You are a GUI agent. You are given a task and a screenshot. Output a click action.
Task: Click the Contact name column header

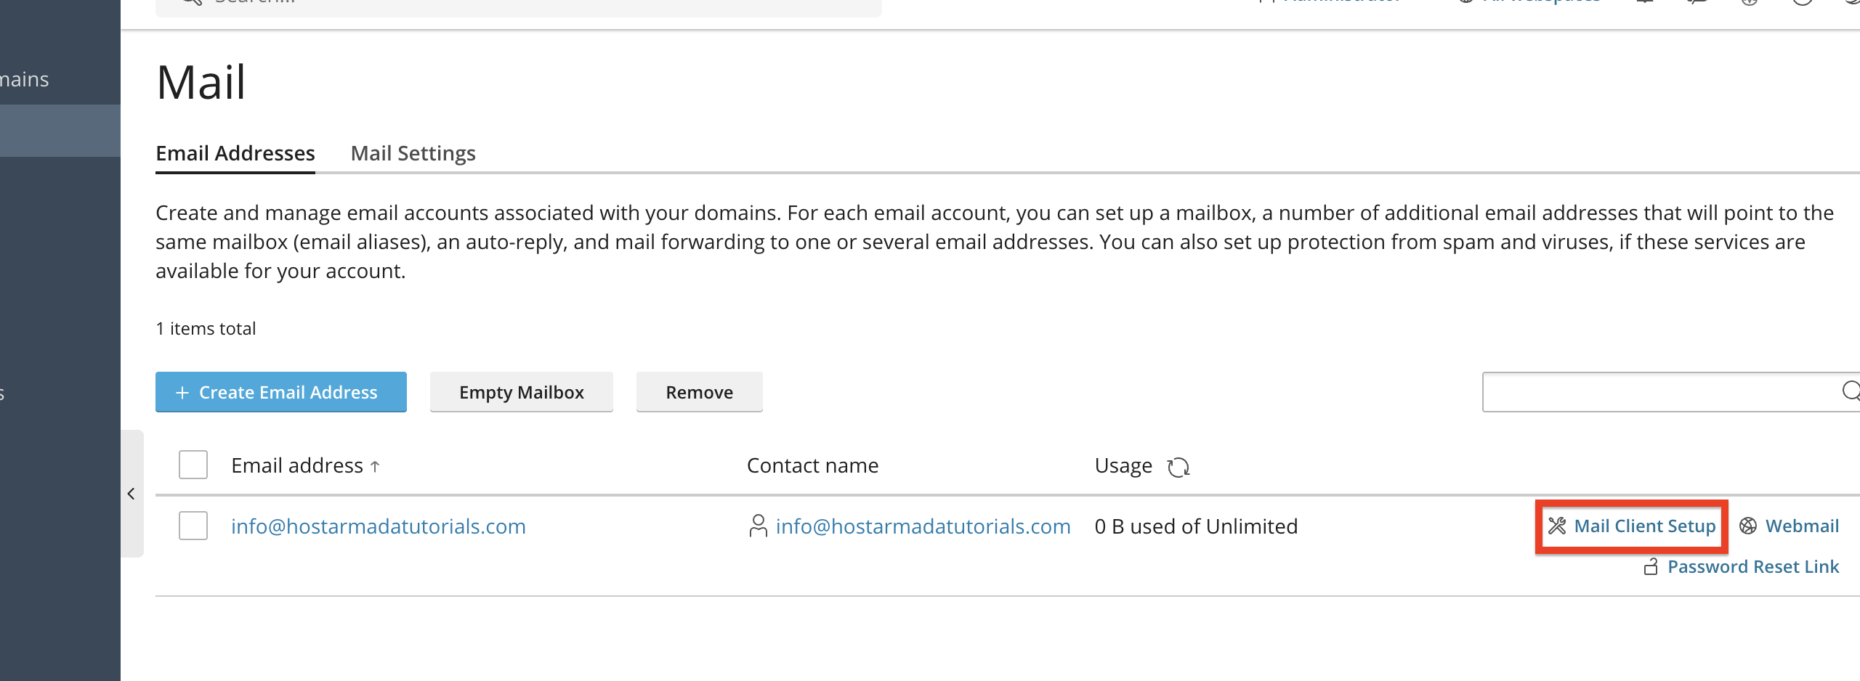coord(812,465)
